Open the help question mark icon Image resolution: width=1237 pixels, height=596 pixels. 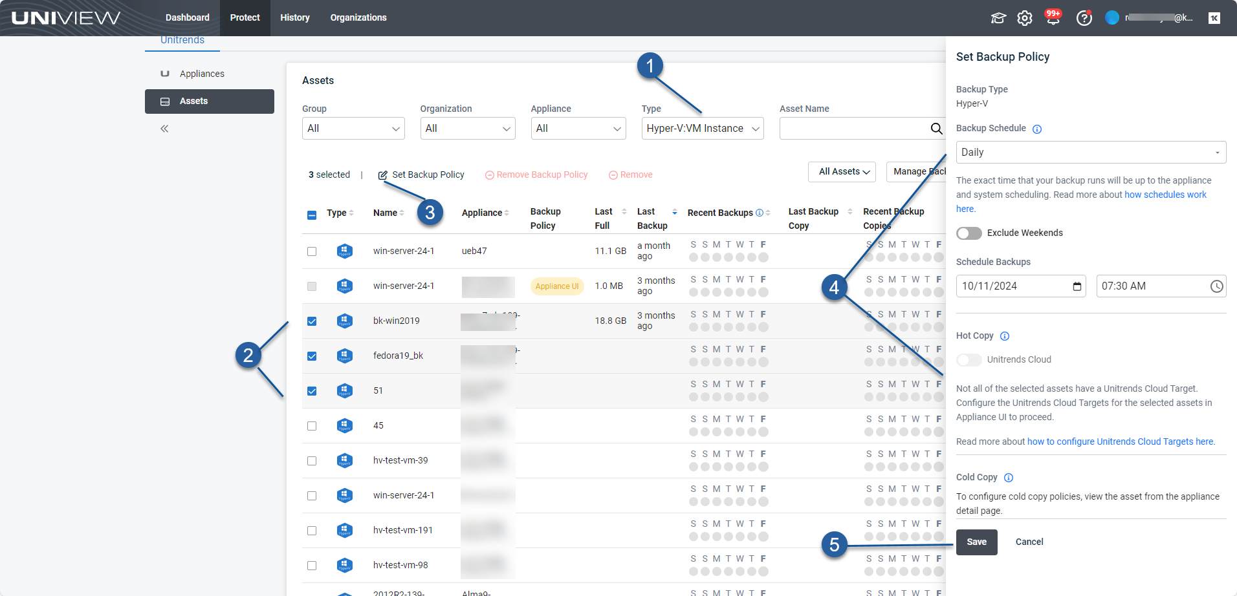coord(1084,18)
